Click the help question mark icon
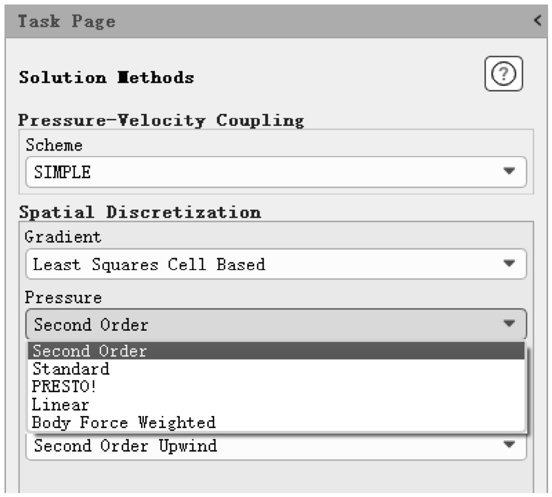The width and height of the screenshot is (552, 497). coord(504,75)
